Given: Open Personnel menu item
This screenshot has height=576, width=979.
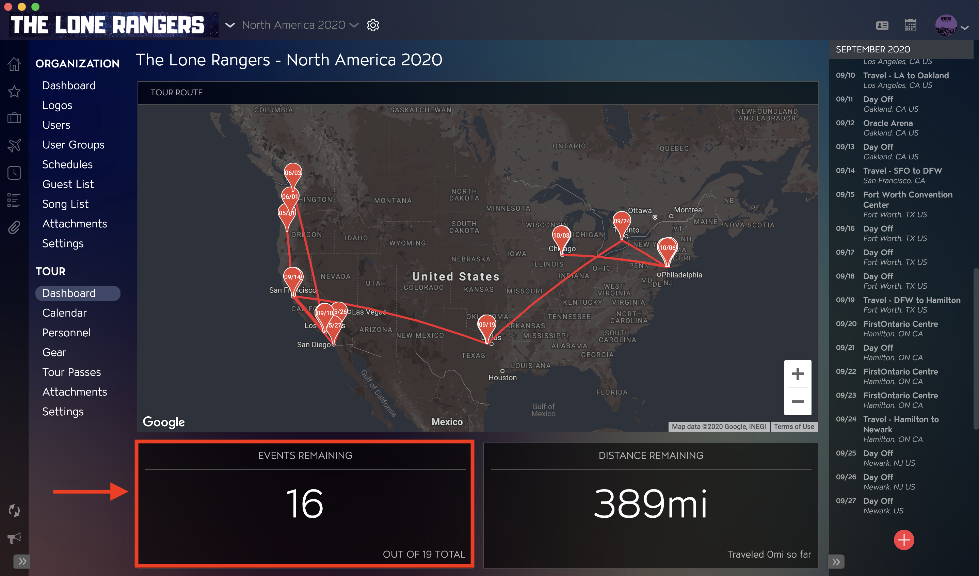Looking at the screenshot, I should click(x=66, y=333).
